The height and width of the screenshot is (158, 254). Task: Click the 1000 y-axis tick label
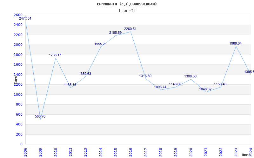pyautogui.click(x=18, y=94)
